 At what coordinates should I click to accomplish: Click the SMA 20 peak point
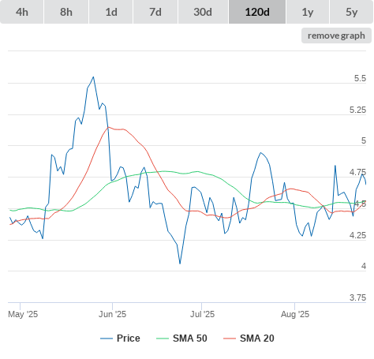pos(108,127)
